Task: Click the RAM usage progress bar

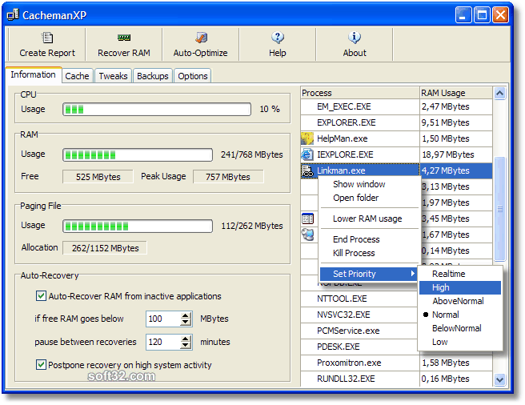Action: click(138, 154)
